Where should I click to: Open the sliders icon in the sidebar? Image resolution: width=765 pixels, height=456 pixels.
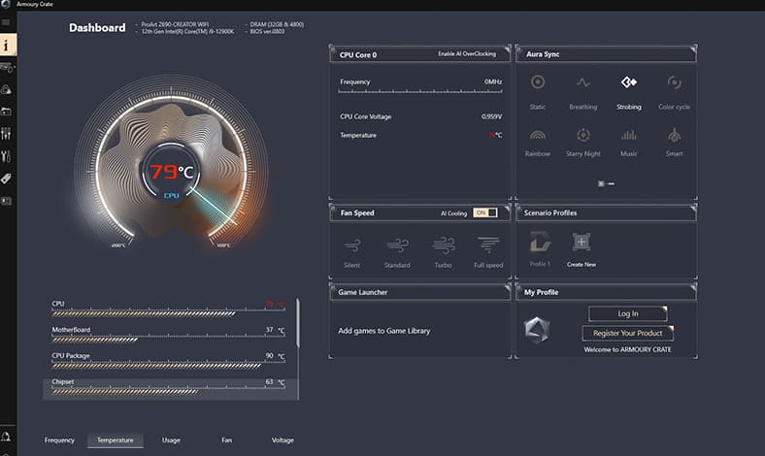click(x=6, y=134)
